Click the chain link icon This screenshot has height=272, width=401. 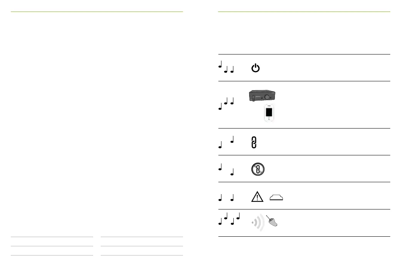pos(254,142)
